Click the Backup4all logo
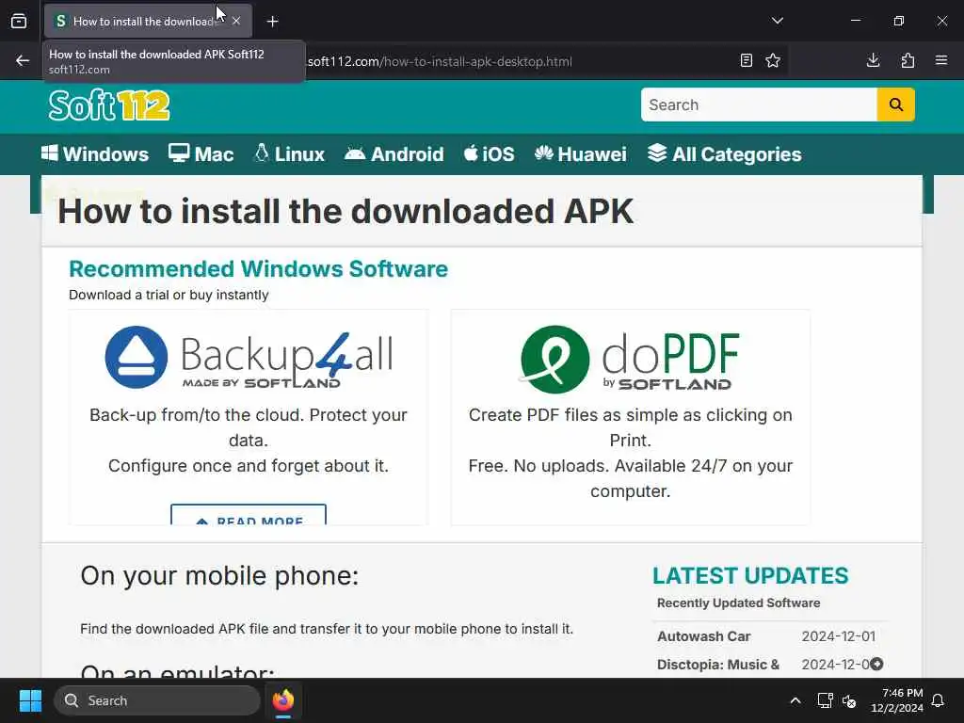Image resolution: width=964 pixels, height=723 pixels. (249, 359)
